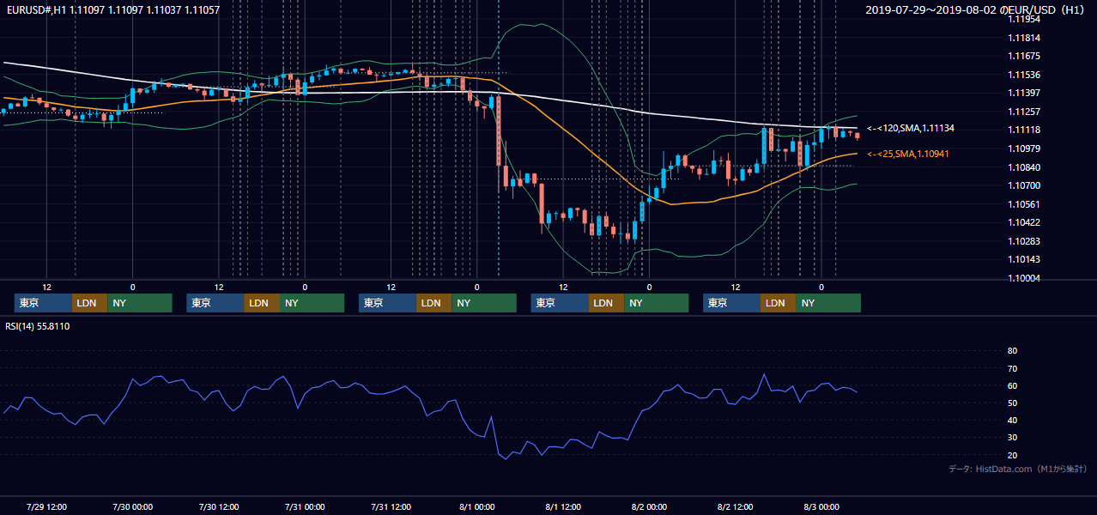Click price axis value 1.10143
The image size is (1097, 515).
(x=1024, y=259)
